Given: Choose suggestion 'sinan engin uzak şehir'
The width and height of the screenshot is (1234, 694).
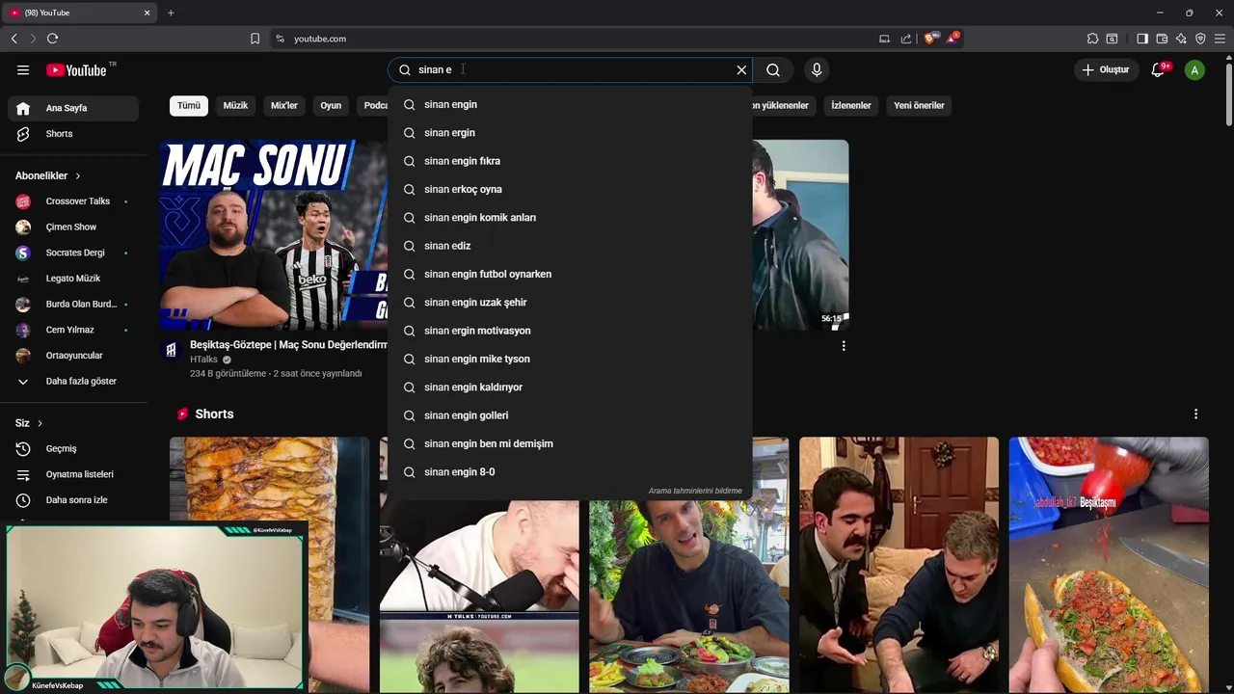Looking at the screenshot, I should pos(570,302).
